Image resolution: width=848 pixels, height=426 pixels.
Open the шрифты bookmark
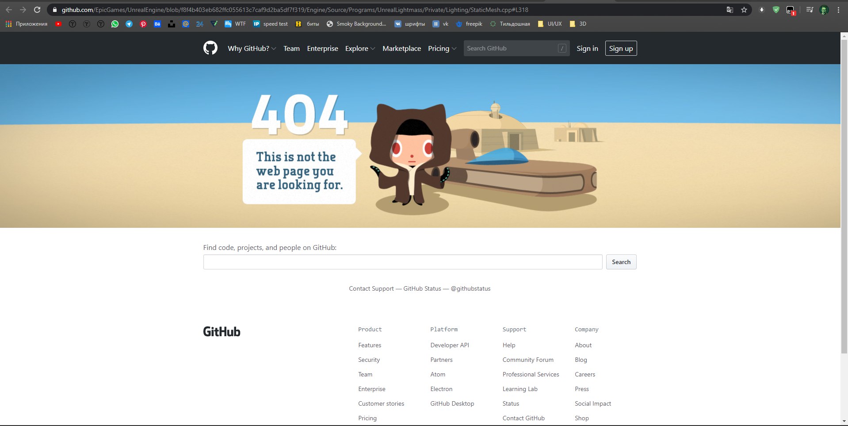(409, 24)
